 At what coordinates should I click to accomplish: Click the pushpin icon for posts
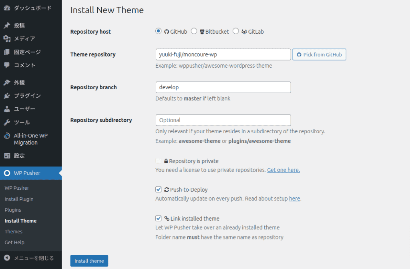pos(7,26)
